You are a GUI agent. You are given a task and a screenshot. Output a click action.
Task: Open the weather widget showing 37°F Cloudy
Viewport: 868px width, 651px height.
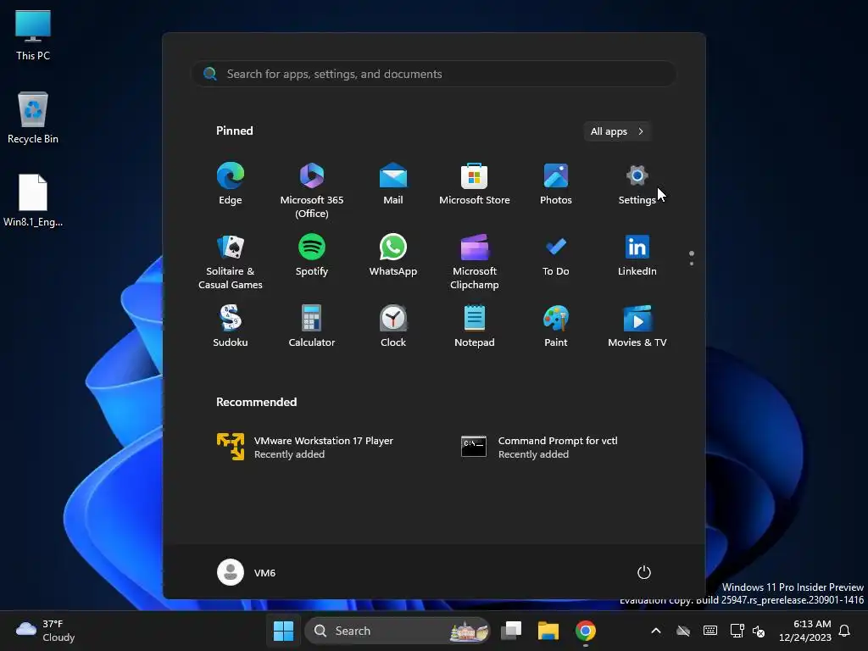(x=46, y=631)
